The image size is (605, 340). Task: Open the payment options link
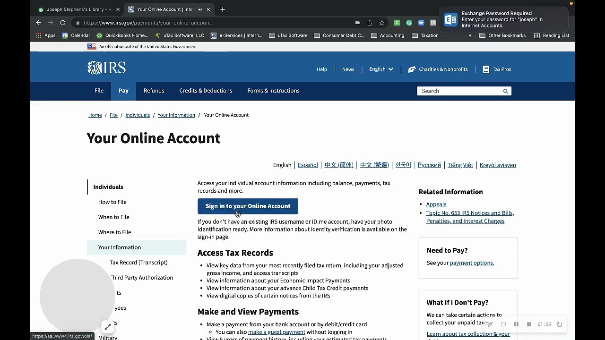pyautogui.click(x=472, y=263)
